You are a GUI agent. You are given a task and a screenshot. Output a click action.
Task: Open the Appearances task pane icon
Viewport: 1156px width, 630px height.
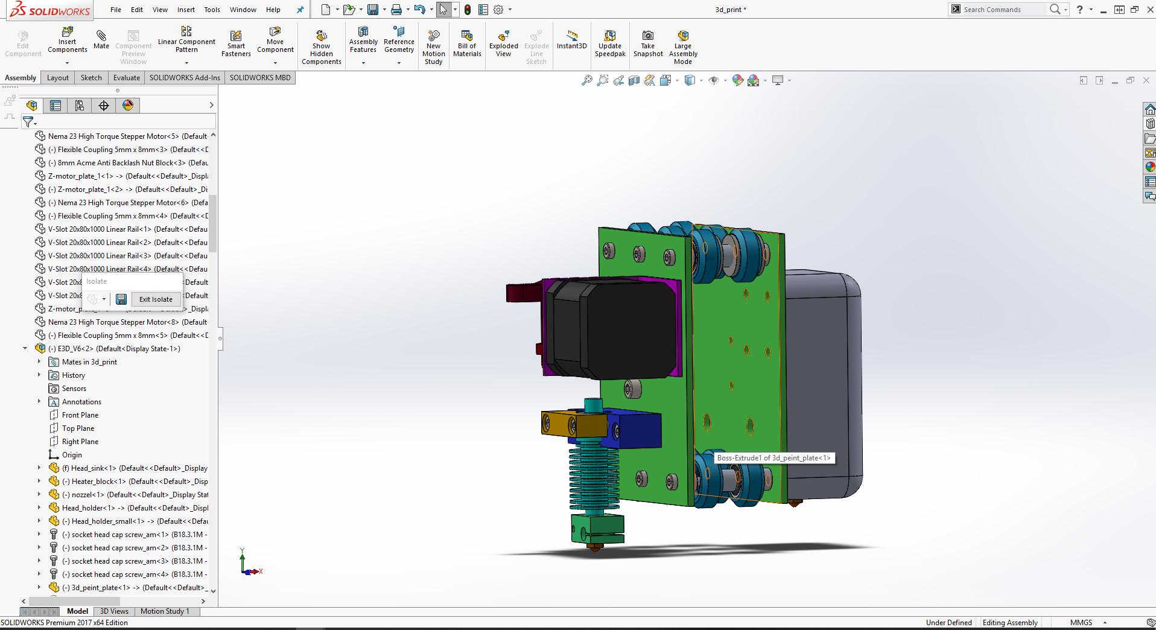click(x=1149, y=167)
